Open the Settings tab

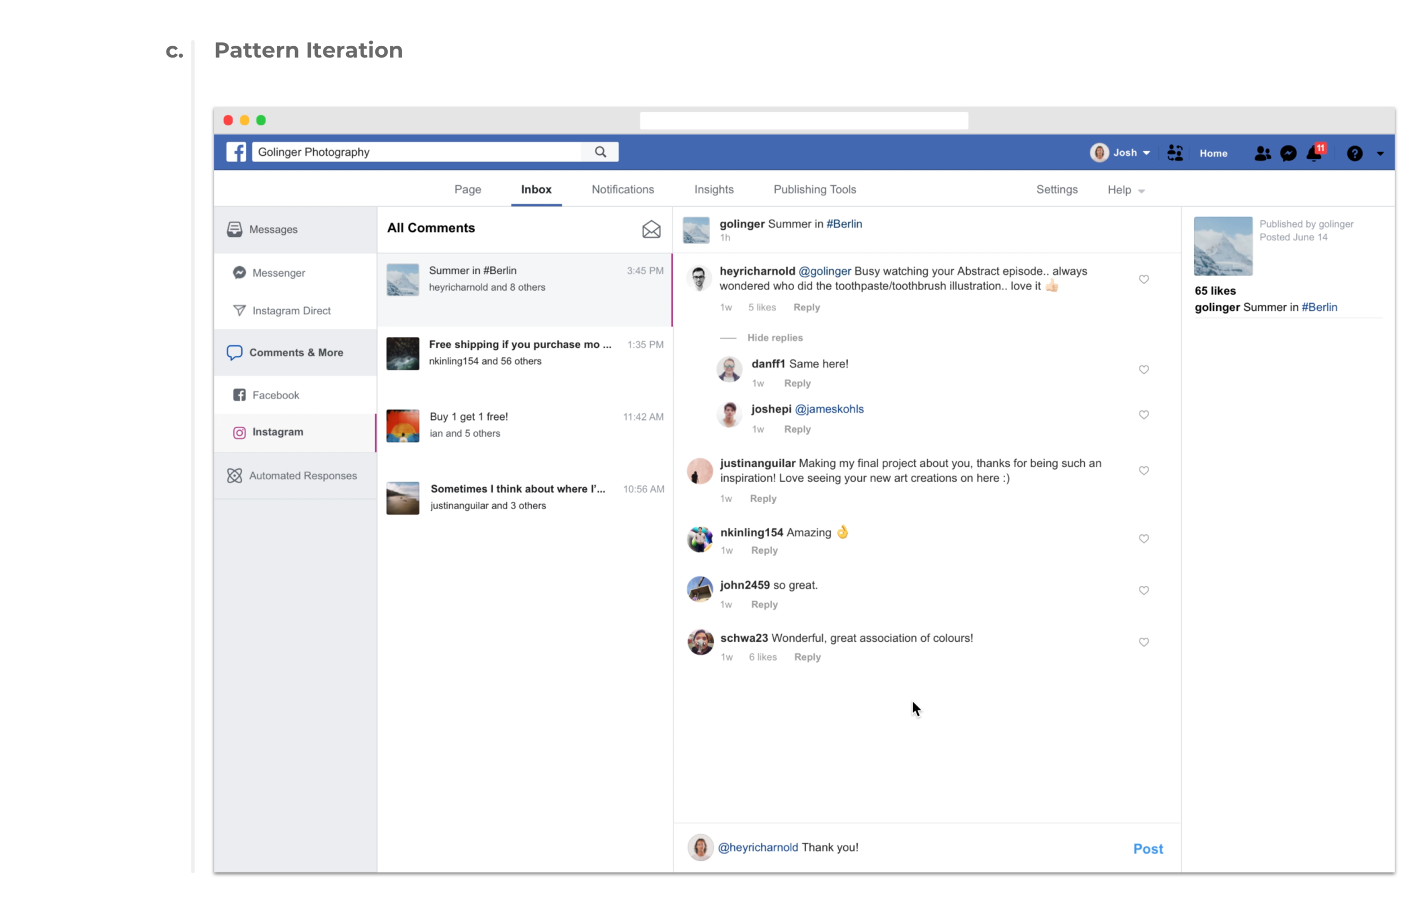click(1056, 189)
